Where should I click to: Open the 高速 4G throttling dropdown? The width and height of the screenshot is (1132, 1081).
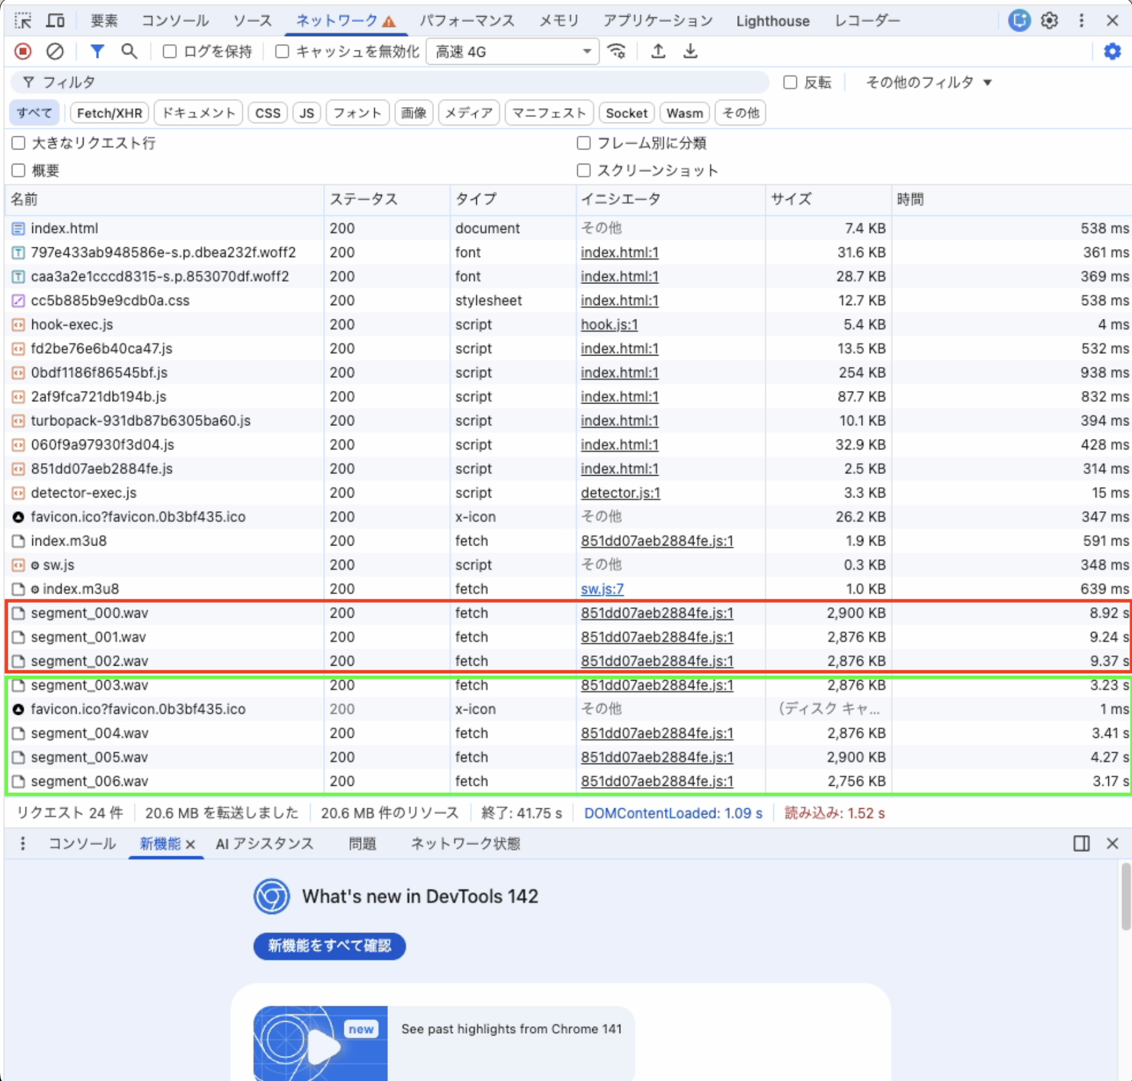[x=512, y=52]
